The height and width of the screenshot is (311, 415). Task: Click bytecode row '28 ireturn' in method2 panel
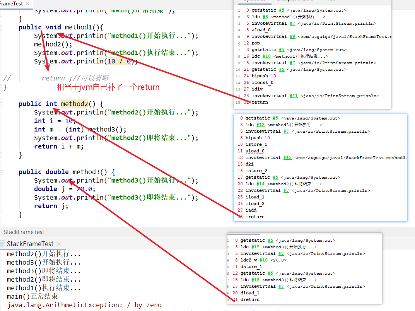(x=251, y=217)
